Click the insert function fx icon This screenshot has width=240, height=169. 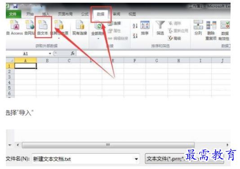pyautogui.click(x=72, y=53)
